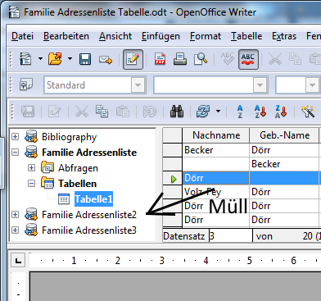The height and width of the screenshot is (301, 321).
Task: Open the Standard paragraph style dropdown
Action: [x=138, y=85]
